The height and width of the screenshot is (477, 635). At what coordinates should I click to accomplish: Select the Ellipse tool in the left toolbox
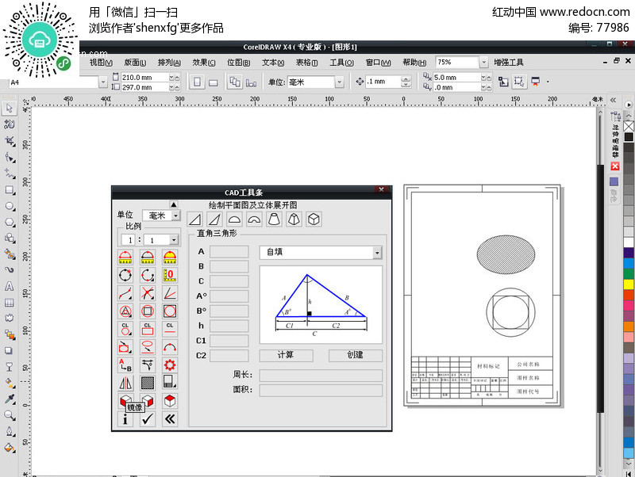click(x=10, y=206)
